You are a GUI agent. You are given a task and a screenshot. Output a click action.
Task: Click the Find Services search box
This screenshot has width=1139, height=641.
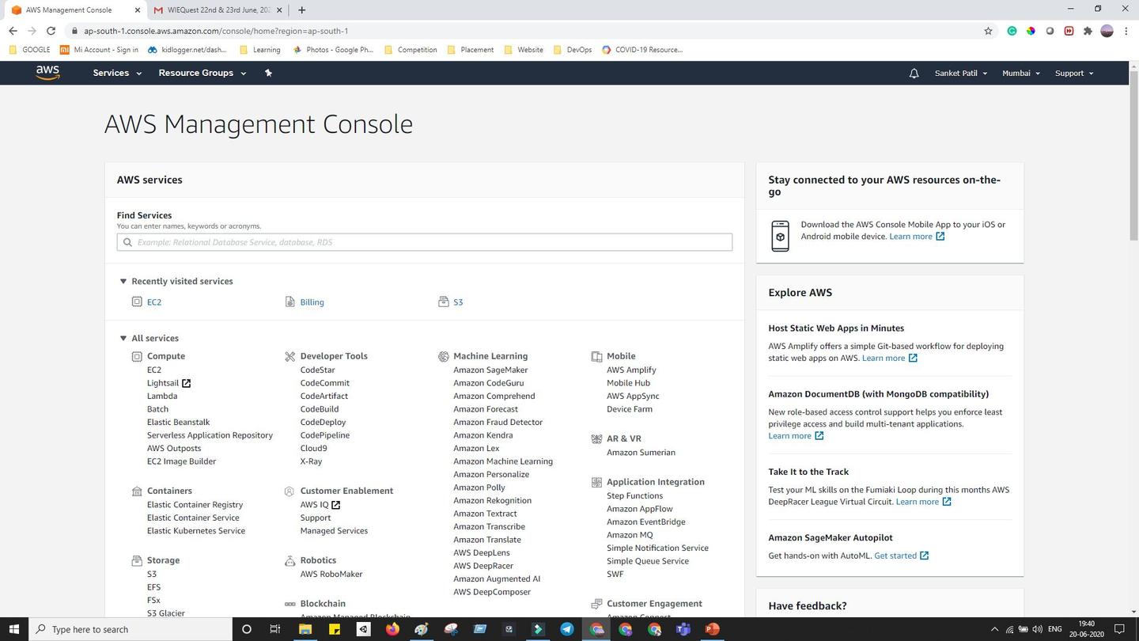point(425,242)
